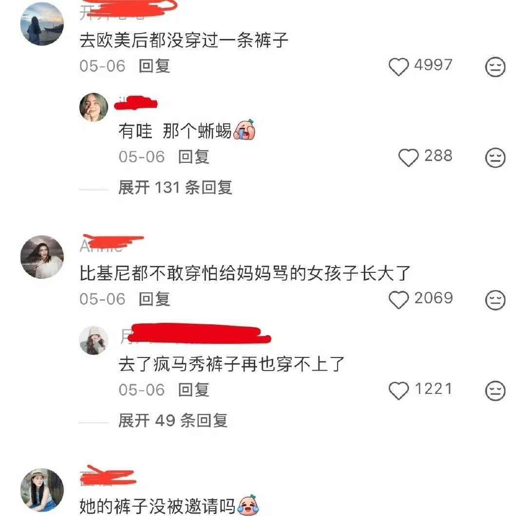Like the lizard reply with 288 likes
The width and height of the screenshot is (526, 516).
click(408, 158)
